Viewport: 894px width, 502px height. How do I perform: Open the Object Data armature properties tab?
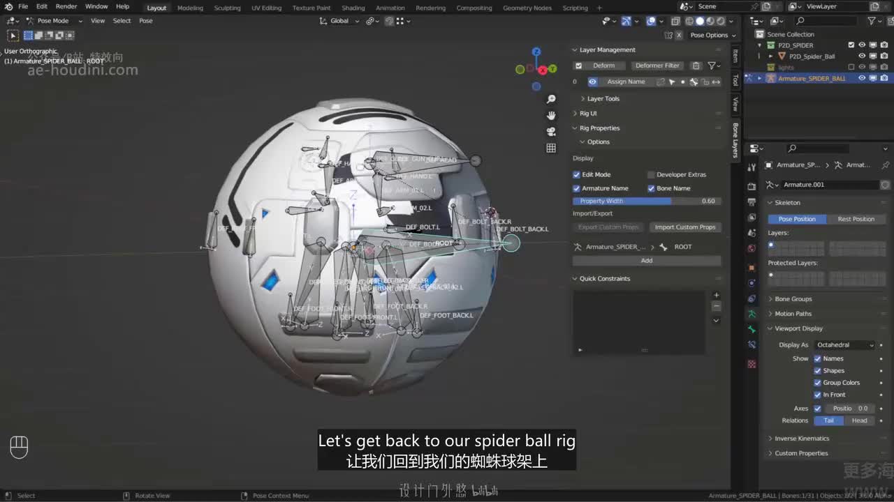752,314
